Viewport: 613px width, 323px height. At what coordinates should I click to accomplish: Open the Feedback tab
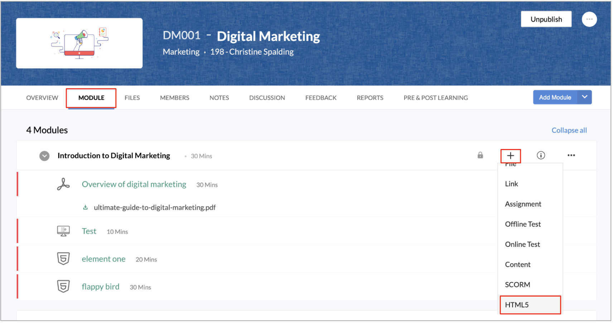point(321,98)
